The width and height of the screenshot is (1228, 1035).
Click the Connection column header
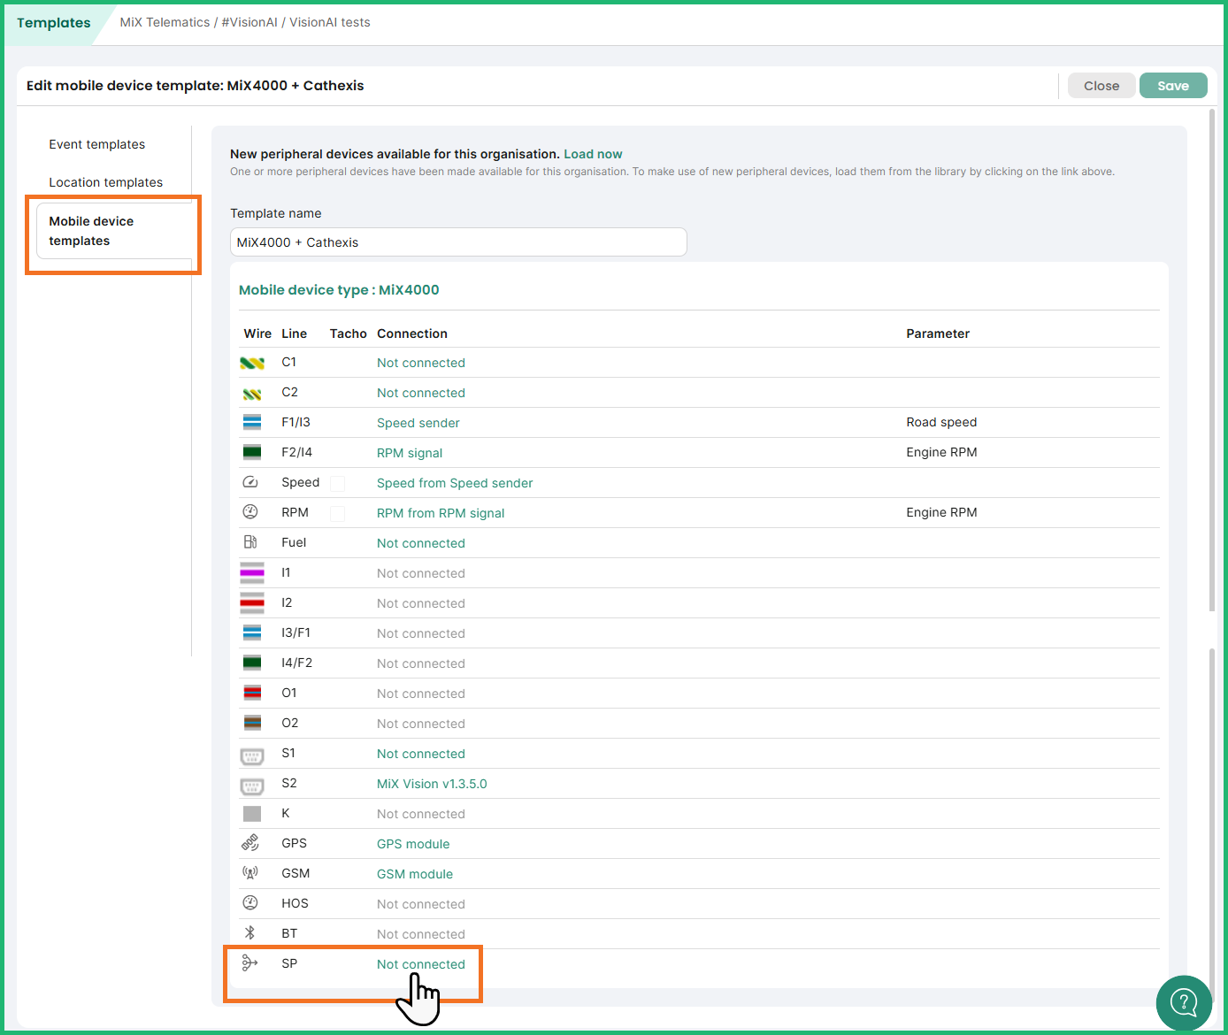(412, 333)
